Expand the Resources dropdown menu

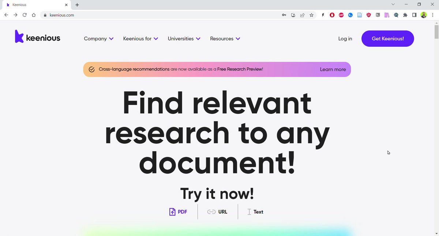pos(225,38)
